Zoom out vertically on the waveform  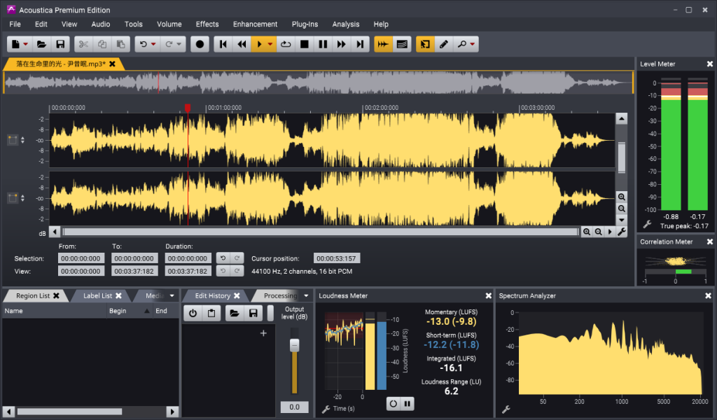622,209
